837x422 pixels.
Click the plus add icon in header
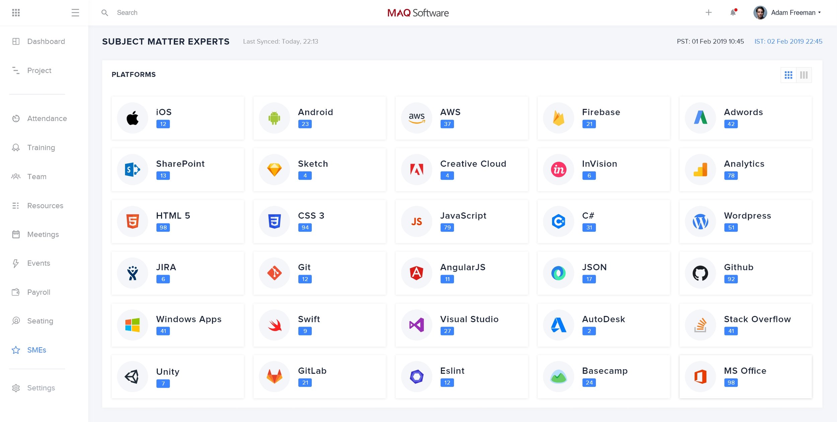(x=708, y=13)
